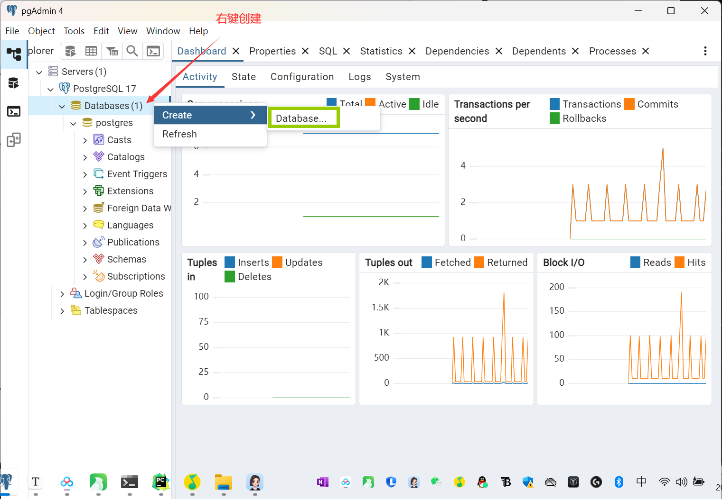Open the terminal app in the taskbar
The width and height of the screenshot is (722, 499).
(x=129, y=482)
